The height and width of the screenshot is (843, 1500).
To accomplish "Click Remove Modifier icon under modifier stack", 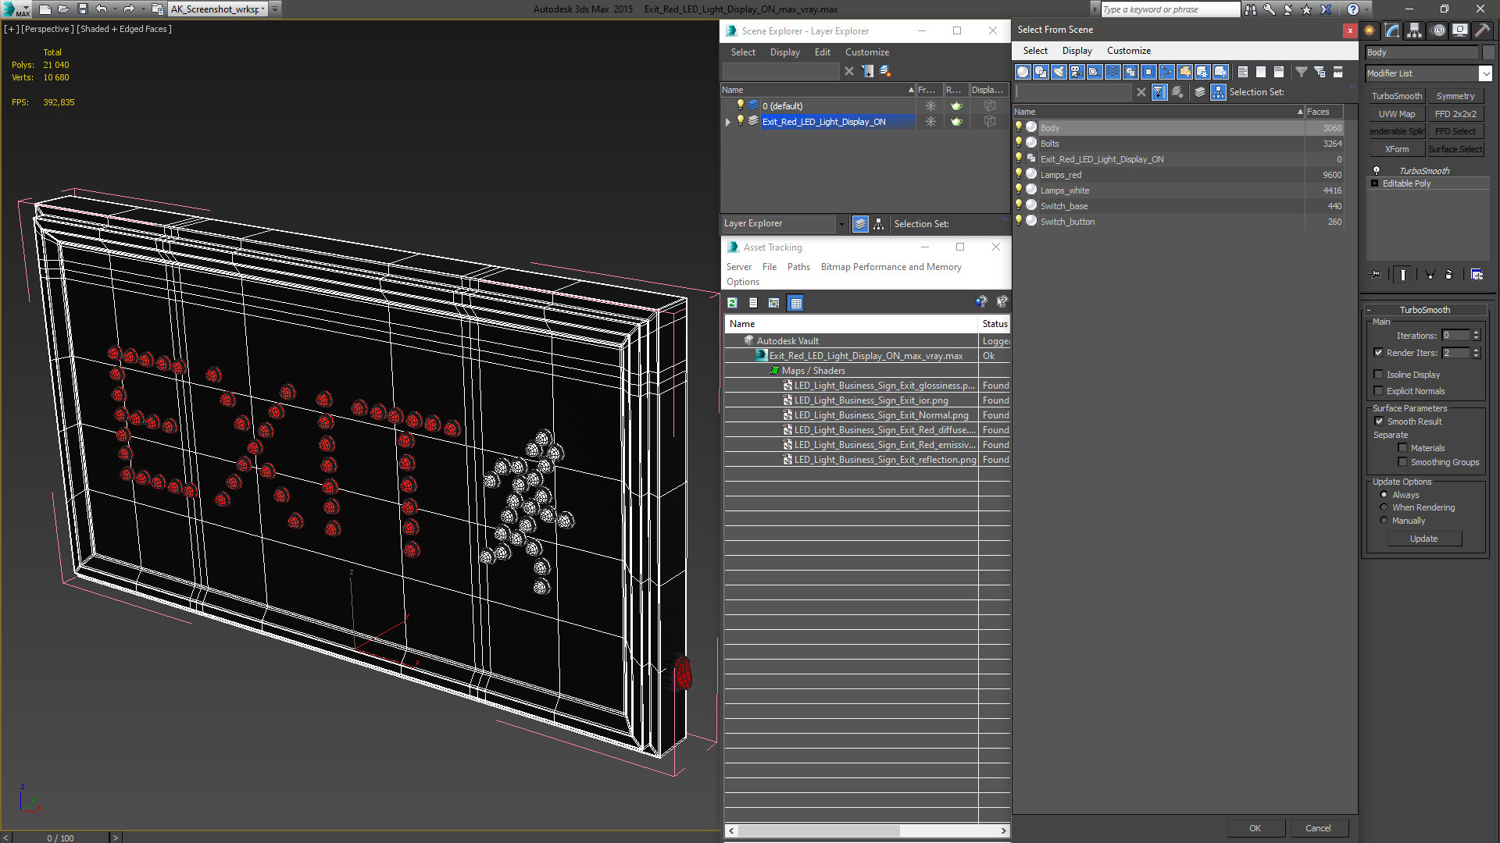I will [1449, 275].
